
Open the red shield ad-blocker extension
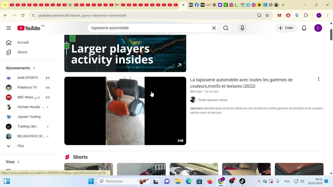tap(288, 15)
